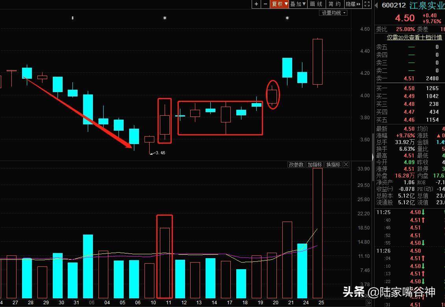Click 换手 6.63% value
The image size is (445, 307).
click(x=407, y=149)
